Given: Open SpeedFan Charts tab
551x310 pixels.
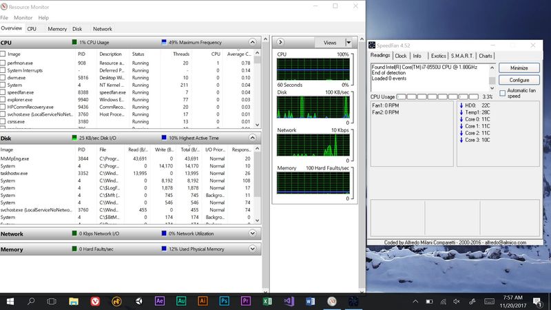Looking at the screenshot, I should coord(486,56).
